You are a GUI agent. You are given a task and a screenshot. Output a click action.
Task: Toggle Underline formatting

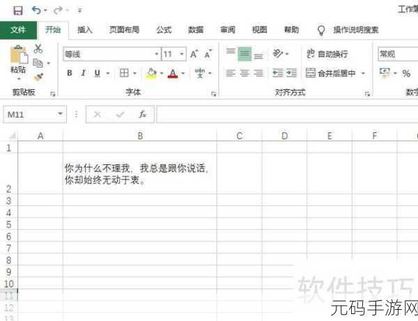98,73
